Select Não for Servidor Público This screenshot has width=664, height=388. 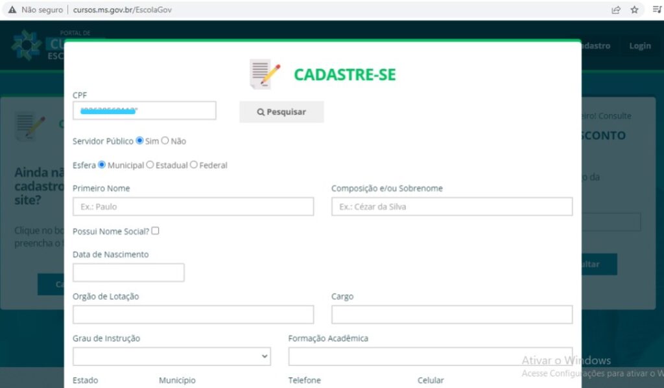165,141
